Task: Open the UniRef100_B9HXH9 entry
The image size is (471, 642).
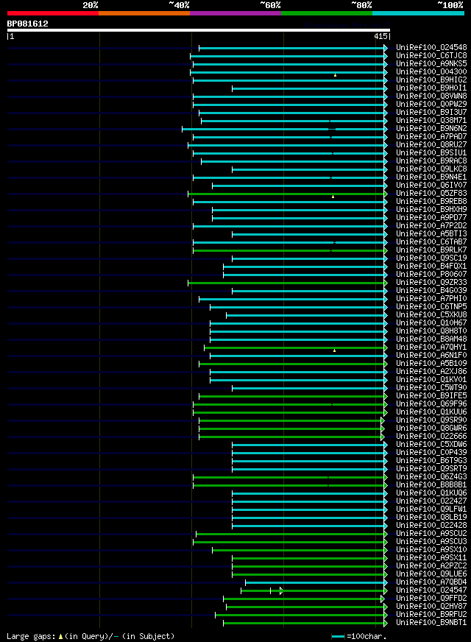Action: (431, 210)
